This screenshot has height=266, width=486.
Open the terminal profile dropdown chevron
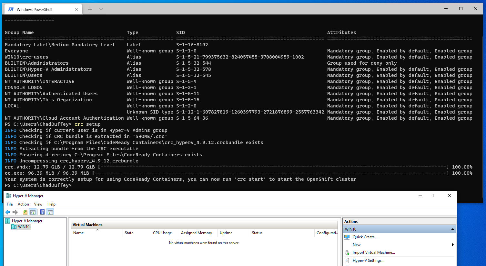click(x=101, y=9)
